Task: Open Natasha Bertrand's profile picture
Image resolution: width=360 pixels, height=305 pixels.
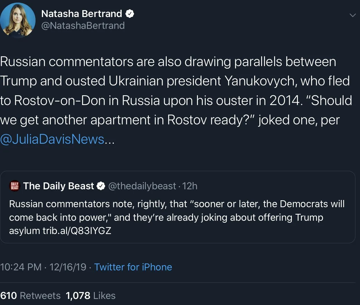Action: (17, 20)
